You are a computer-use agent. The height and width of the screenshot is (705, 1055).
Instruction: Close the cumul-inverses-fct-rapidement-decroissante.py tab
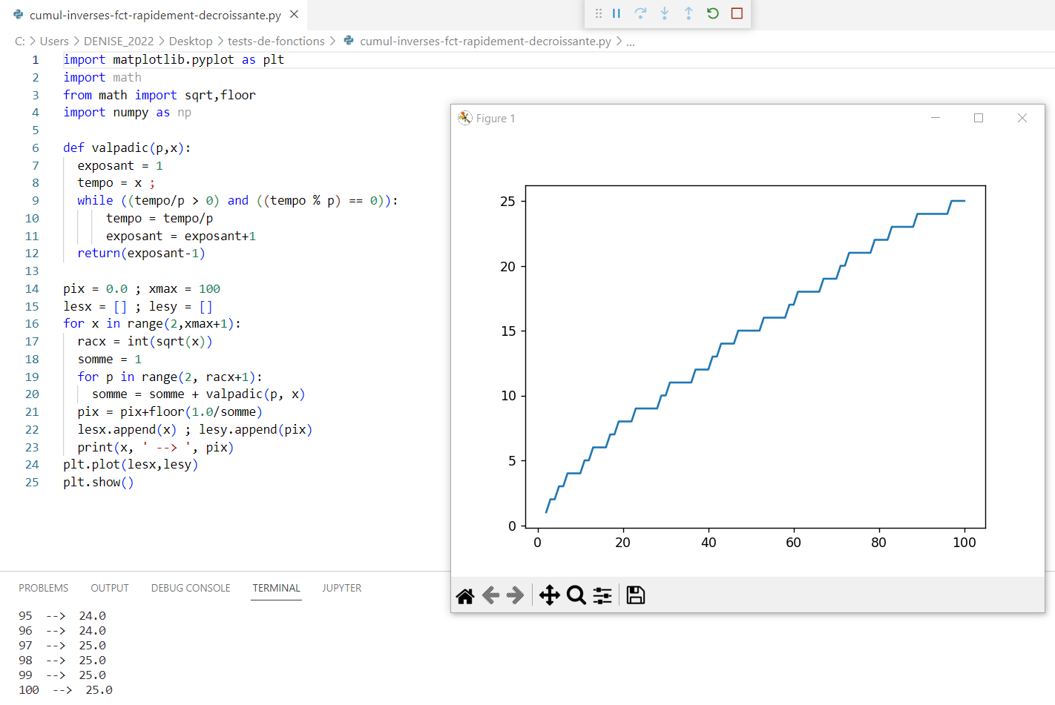294,15
